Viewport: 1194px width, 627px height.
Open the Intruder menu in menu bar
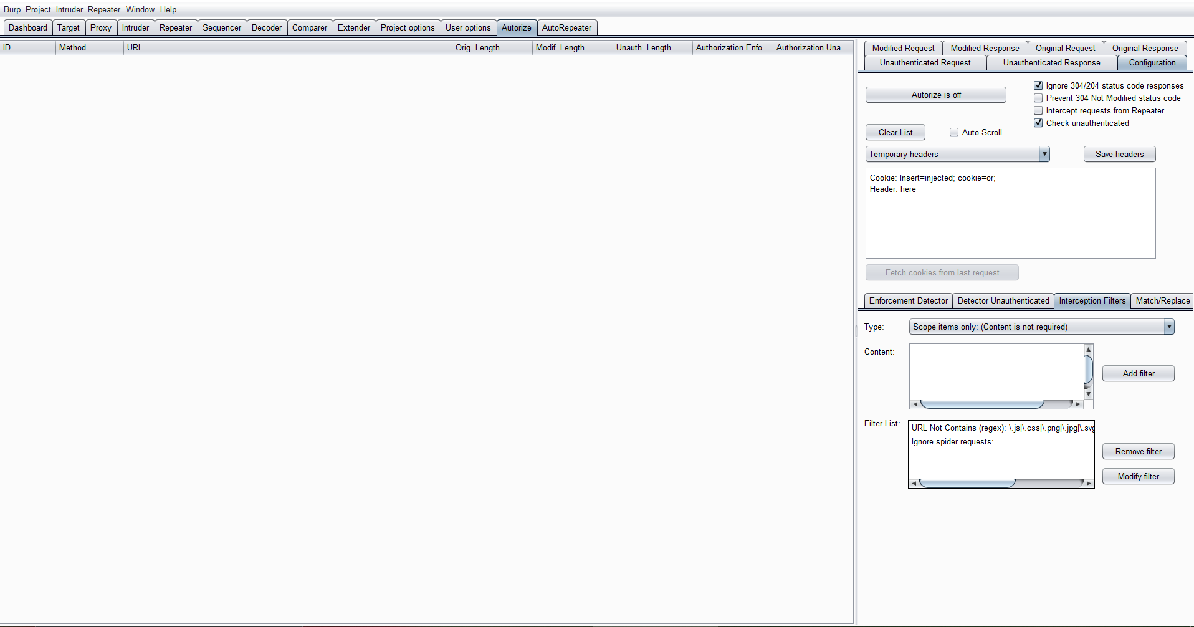click(69, 9)
